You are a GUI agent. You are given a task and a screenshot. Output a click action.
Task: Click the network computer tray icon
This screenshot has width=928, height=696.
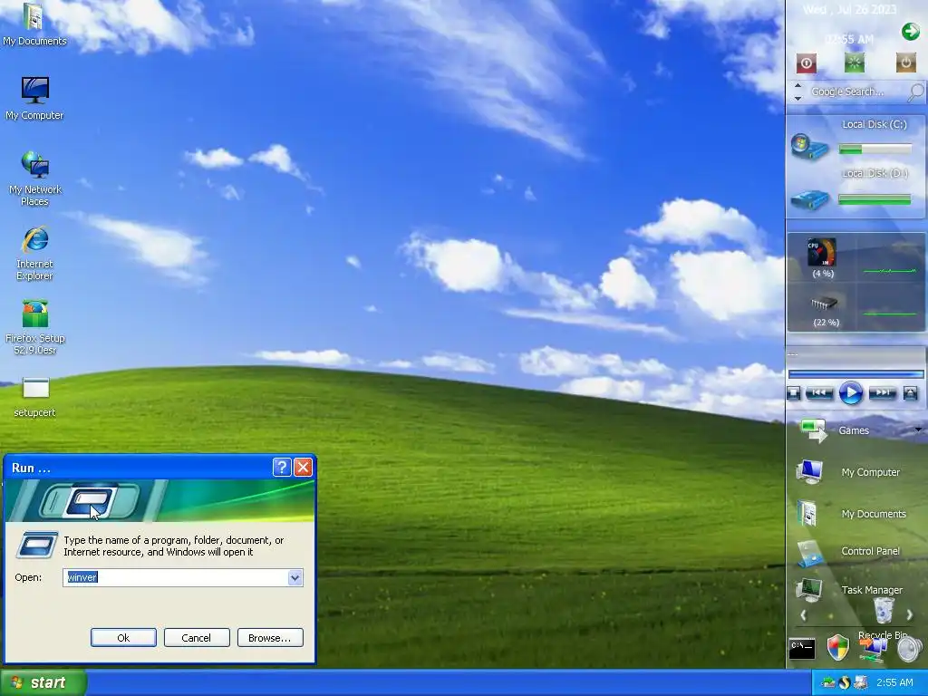pos(861,683)
